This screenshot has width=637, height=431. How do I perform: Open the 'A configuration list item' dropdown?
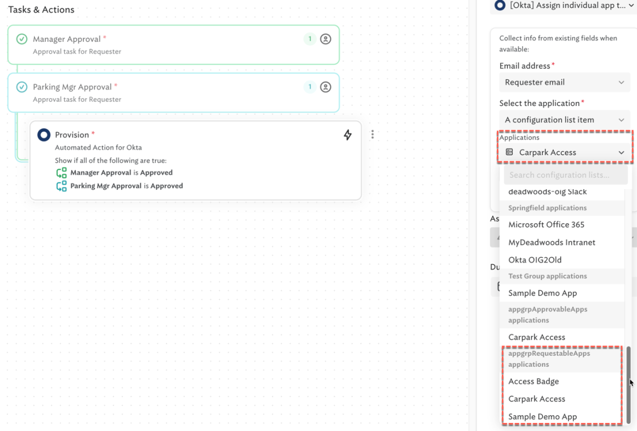tap(564, 120)
